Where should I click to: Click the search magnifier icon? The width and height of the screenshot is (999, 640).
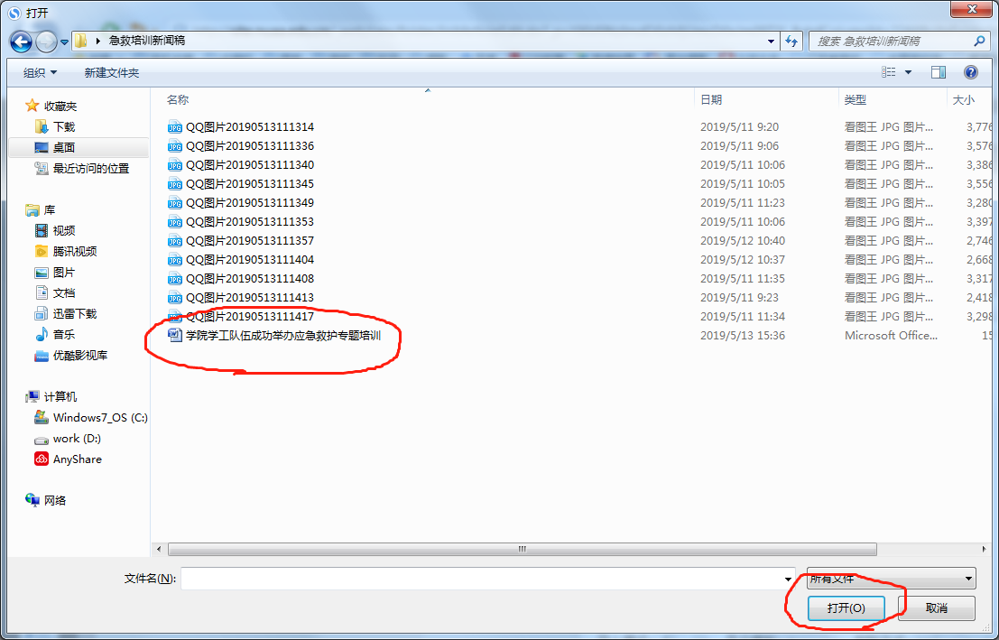click(x=979, y=42)
